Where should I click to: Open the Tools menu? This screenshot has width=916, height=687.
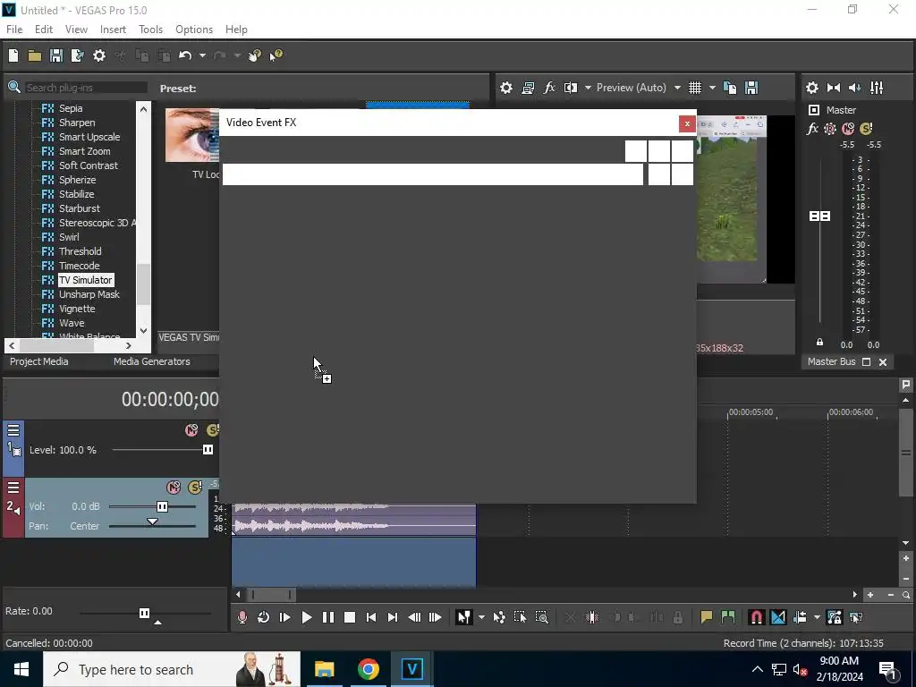tap(150, 30)
